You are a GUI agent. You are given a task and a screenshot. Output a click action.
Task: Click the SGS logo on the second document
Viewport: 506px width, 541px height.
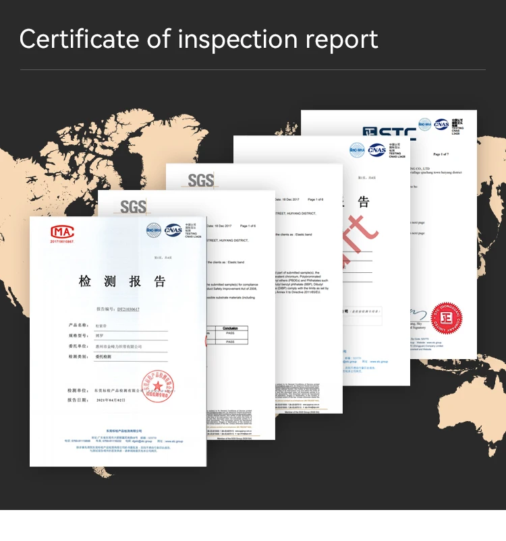(x=133, y=207)
